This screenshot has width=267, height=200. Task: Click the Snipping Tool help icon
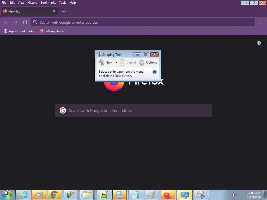click(x=154, y=72)
